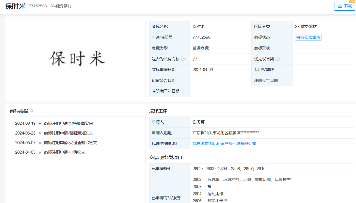
Task: Click help icon beside 是否为共有商标
Action: 183,59
